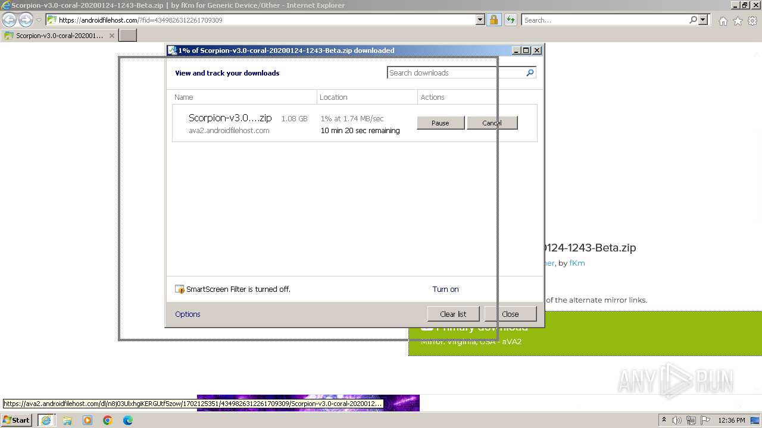Click the download dialog title bar icon
Image resolution: width=762 pixels, height=428 pixels.
[x=172, y=51]
